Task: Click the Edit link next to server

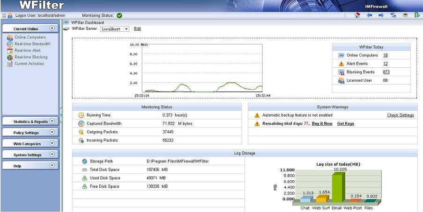Action: coord(137,28)
